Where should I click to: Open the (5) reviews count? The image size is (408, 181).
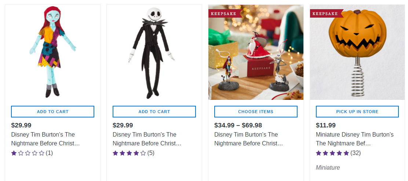coord(151,153)
